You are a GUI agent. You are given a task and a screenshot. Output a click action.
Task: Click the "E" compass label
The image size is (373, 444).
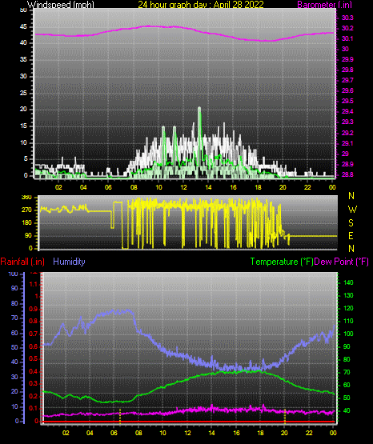[351, 236]
